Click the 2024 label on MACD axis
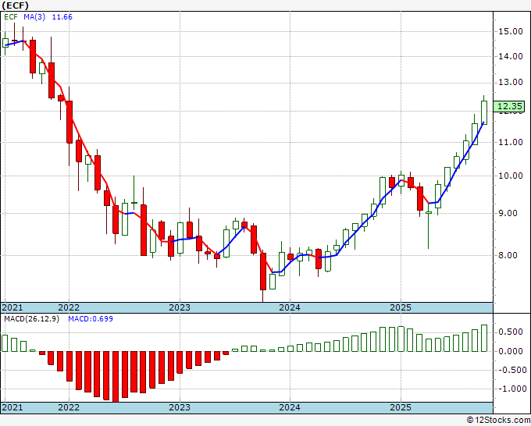This screenshot has width=531, height=426. tap(290, 407)
